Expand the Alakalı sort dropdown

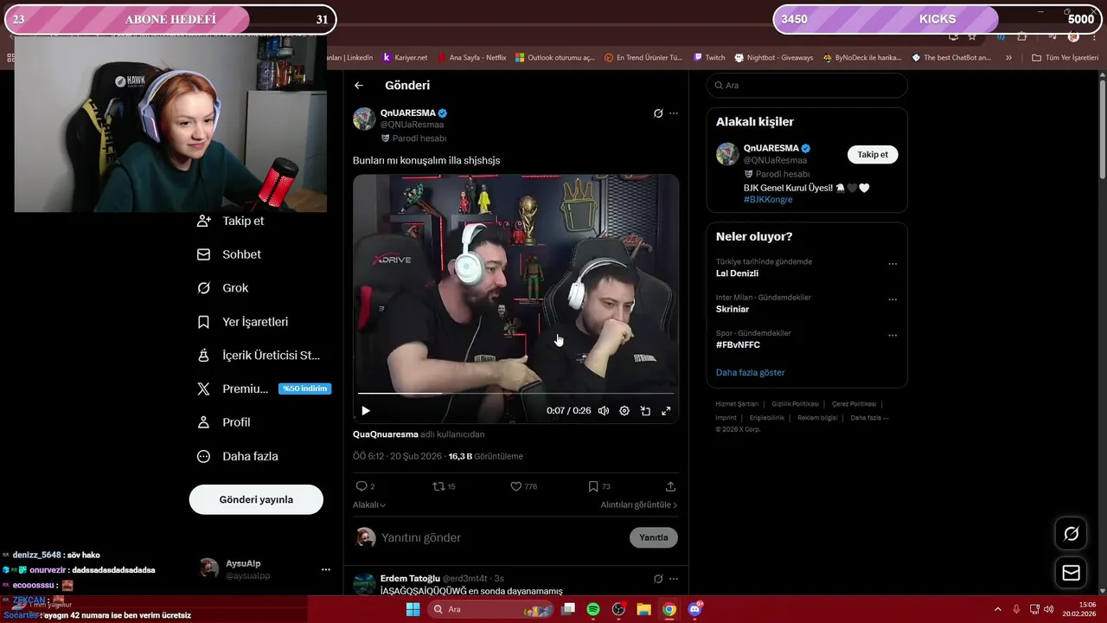pos(369,504)
